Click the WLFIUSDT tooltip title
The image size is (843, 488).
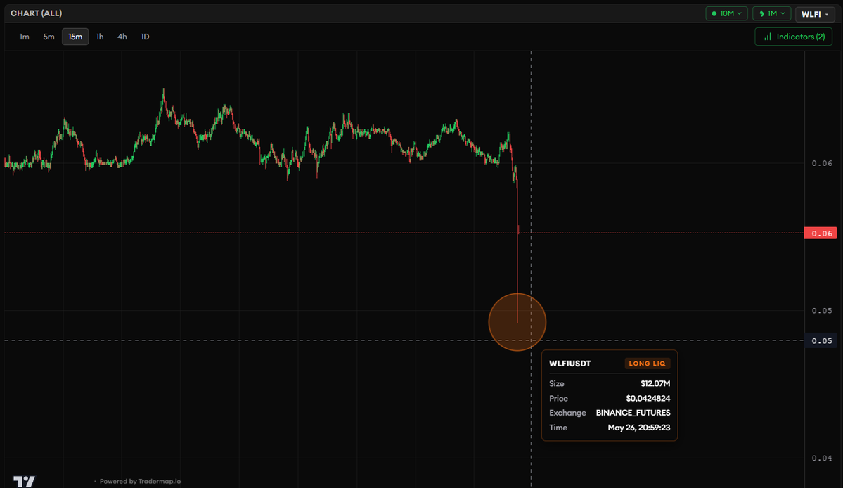pos(570,364)
